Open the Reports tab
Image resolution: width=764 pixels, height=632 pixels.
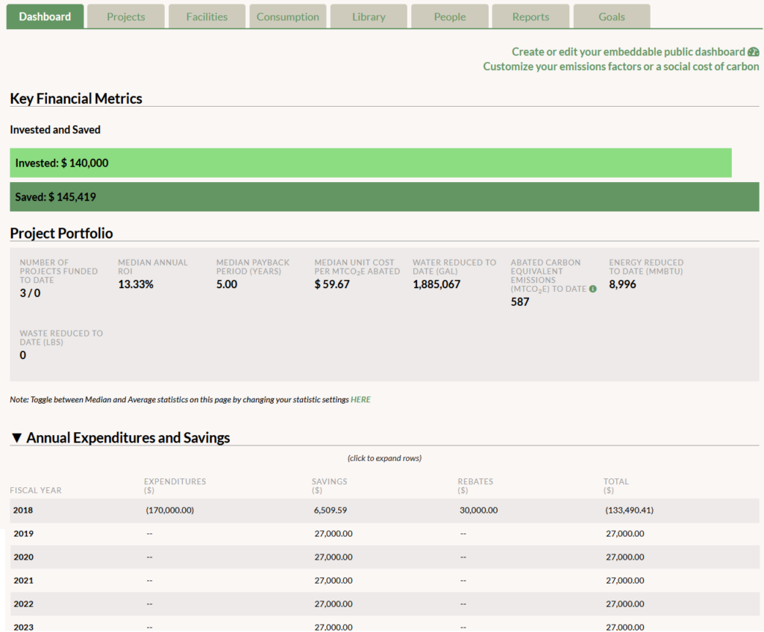click(530, 16)
